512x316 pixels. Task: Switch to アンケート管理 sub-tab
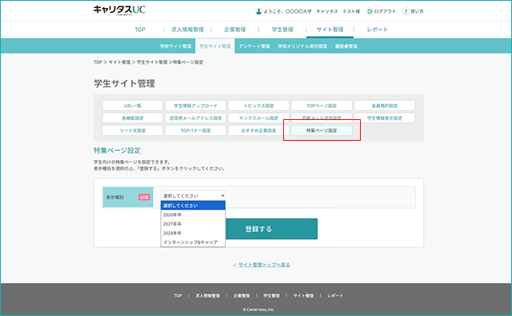click(x=254, y=46)
